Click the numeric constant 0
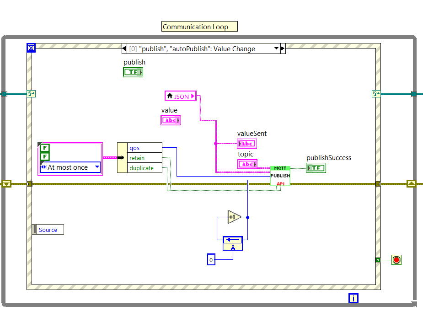 pyautogui.click(x=211, y=259)
